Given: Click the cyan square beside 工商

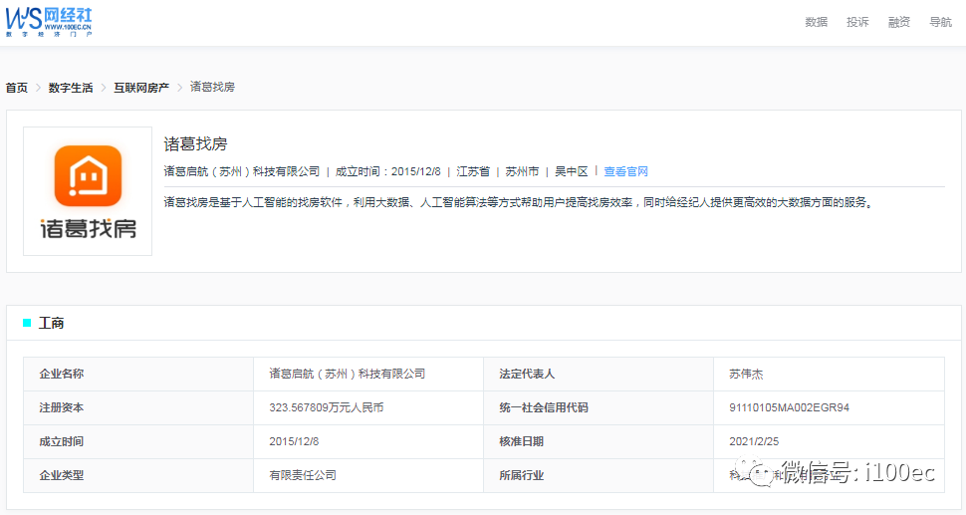Looking at the screenshot, I should 27,323.
